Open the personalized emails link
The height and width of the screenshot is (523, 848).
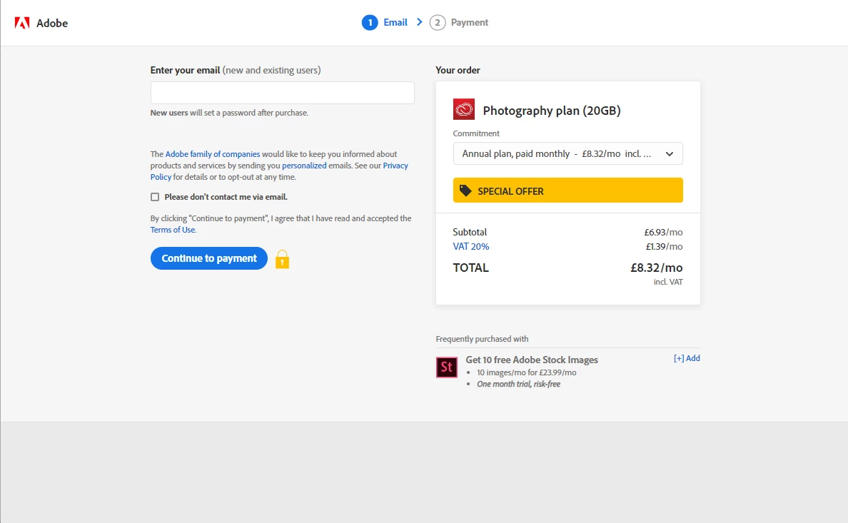pyautogui.click(x=304, y=166)
